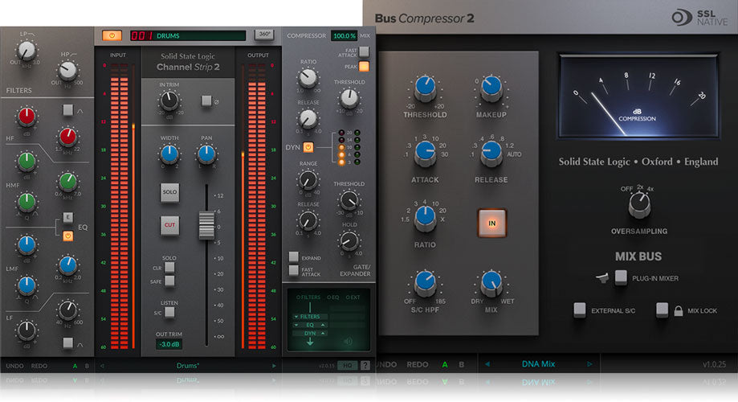Click the blue WIDTH knob

click(x=169, y=154)
